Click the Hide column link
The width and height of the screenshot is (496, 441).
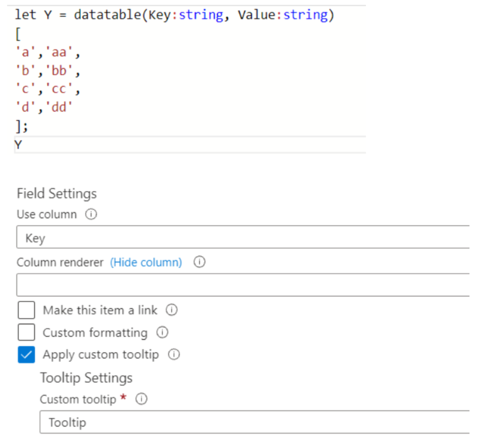[146, 262]
